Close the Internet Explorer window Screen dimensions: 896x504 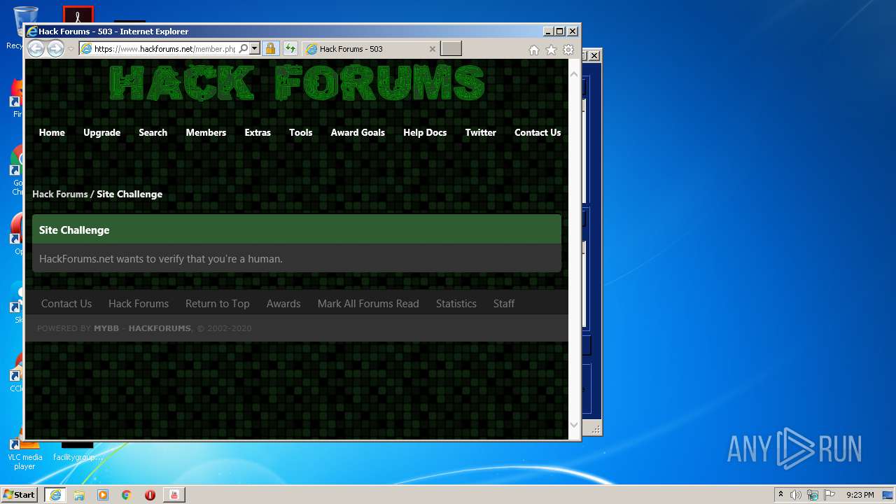[573, 31]
